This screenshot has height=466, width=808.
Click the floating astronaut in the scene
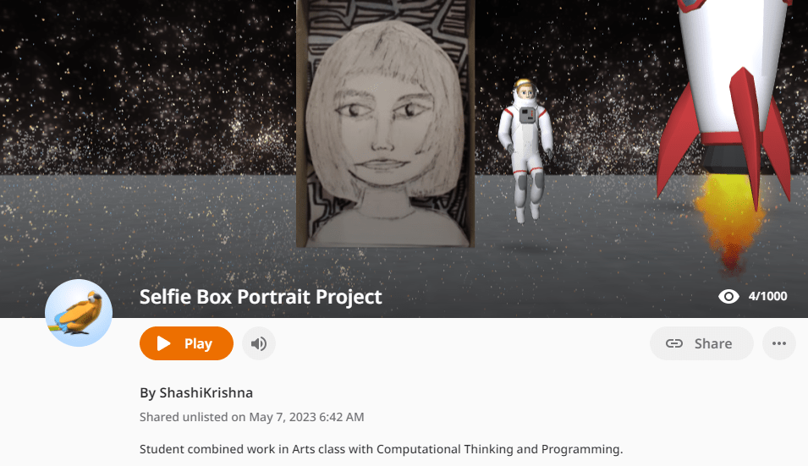[x=525, y=150]
